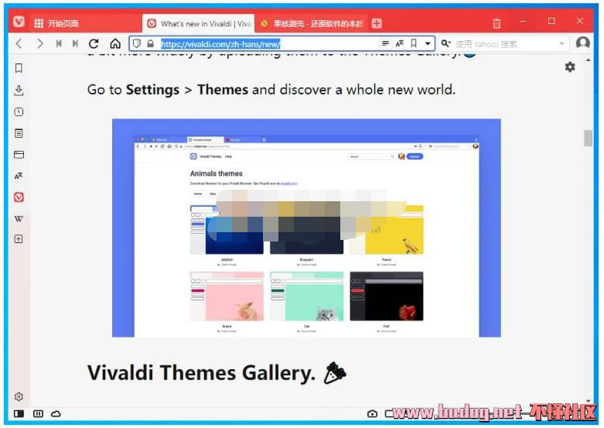This screenshot has height=428, width=604.
Task: Show the History side panel
Action: pos(19,111)
